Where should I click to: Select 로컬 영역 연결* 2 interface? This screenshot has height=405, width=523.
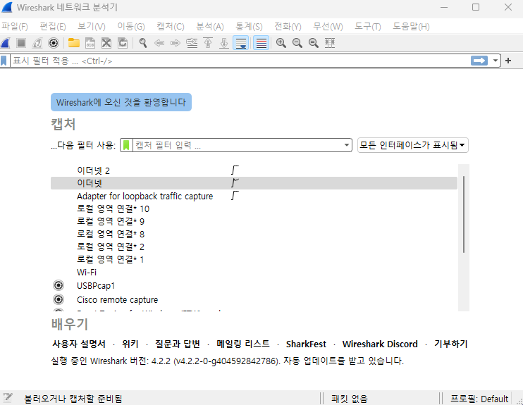(254, 247)
